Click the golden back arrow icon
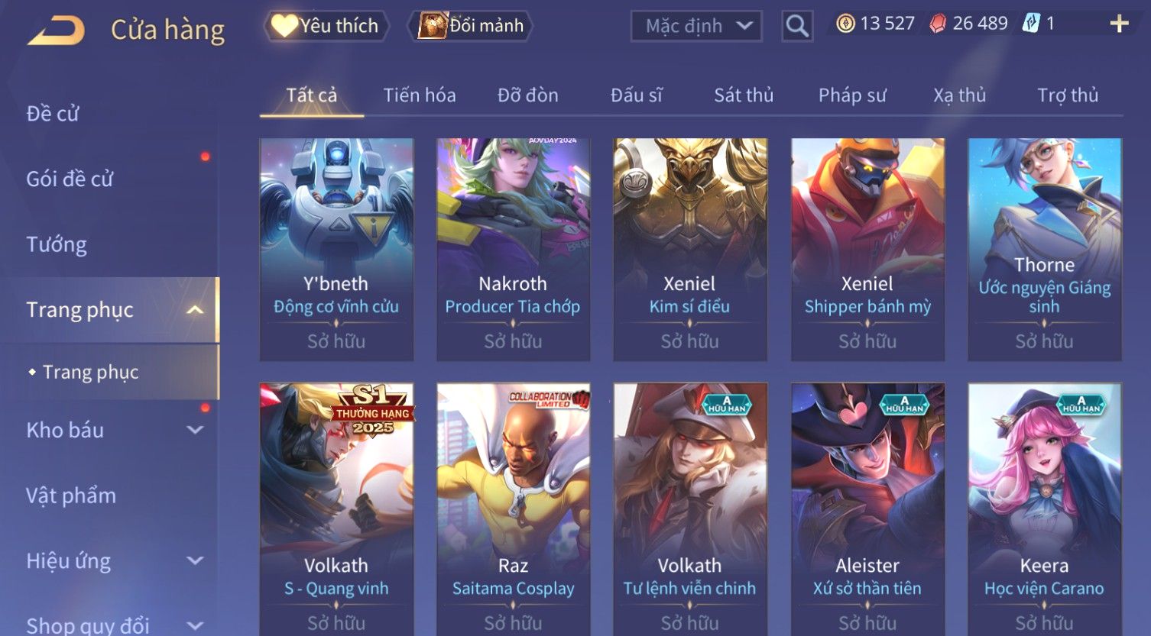The width and height of the screenshot is (1151, 636). tap(55, 31)
